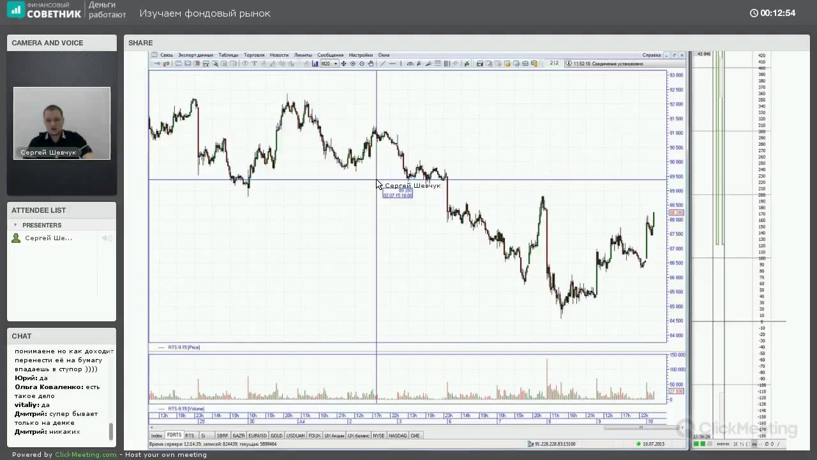Image resolution: width=817 pixels, height=460 pixels.
Task: Open the Торговля menu
Action: click(254, 55)
